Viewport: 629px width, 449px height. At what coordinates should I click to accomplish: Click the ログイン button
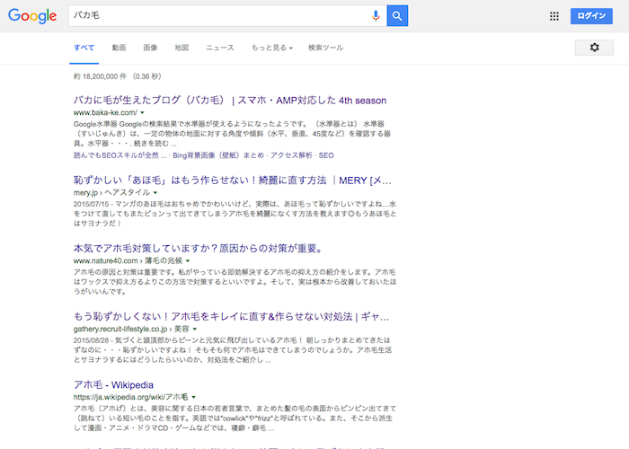point(591,16)
